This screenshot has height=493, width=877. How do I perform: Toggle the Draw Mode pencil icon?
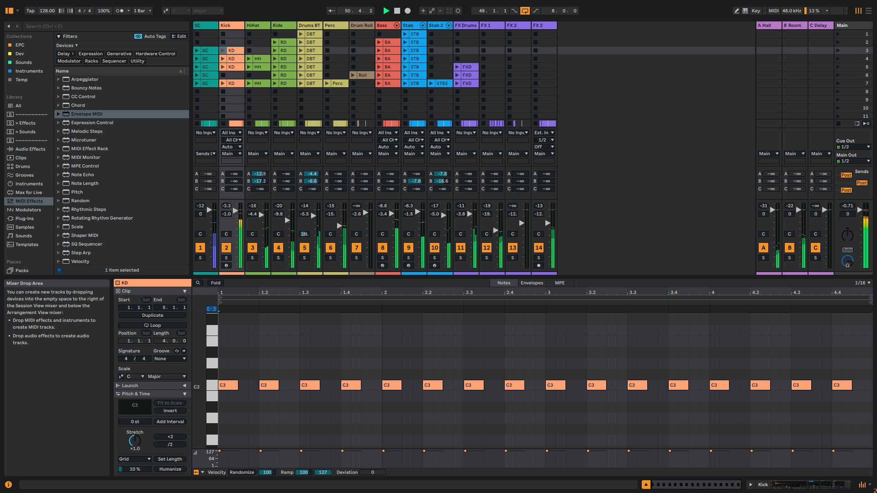[x=736, y=10]
